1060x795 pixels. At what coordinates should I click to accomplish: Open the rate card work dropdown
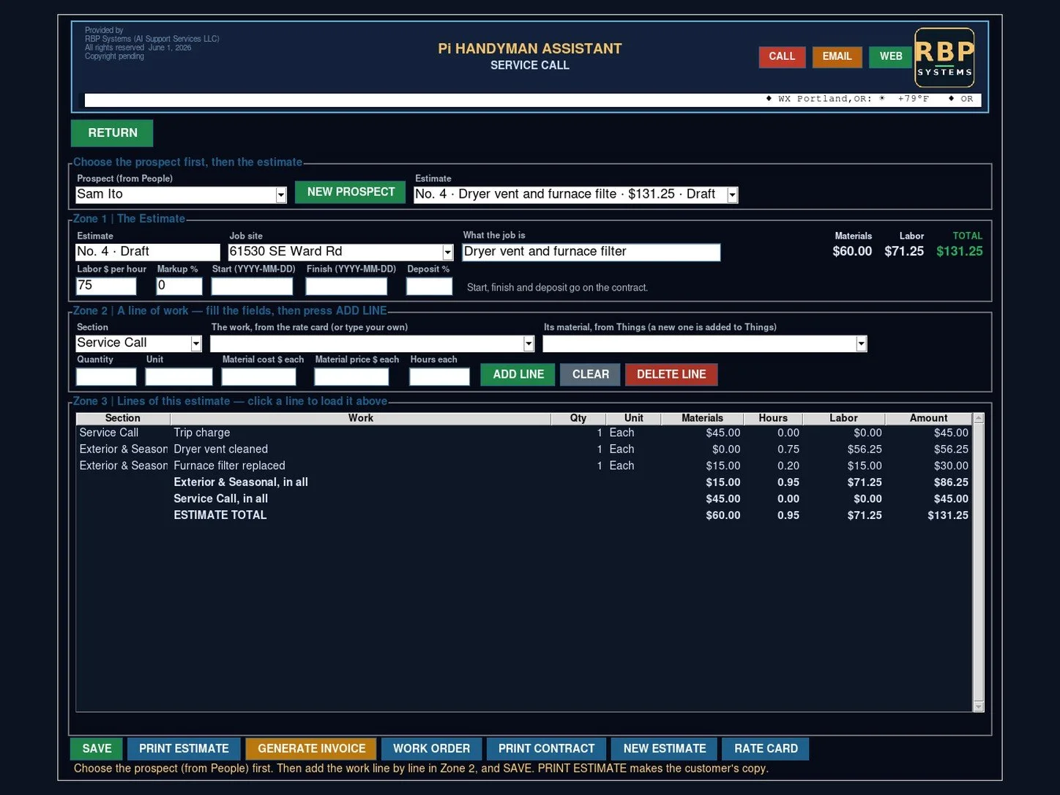point(528,343)
